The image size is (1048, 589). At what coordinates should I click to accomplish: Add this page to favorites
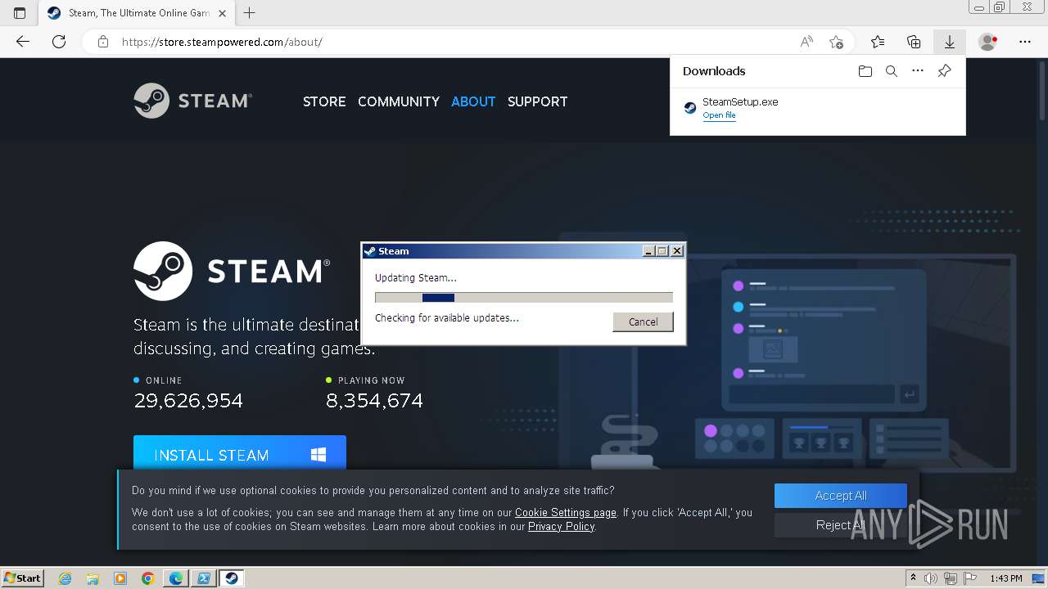[x=836, y=42]
